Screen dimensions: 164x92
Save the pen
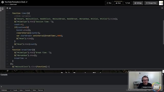(118, 3)
